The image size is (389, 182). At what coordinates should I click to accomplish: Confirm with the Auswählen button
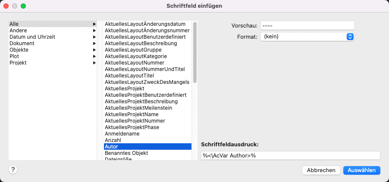click(x=361, y=170)
